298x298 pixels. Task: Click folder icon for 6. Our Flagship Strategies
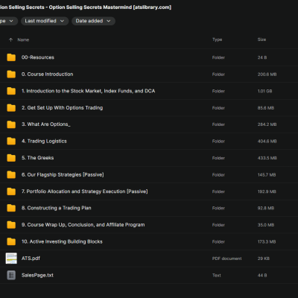pyautogui.click(x=11, y=174)
